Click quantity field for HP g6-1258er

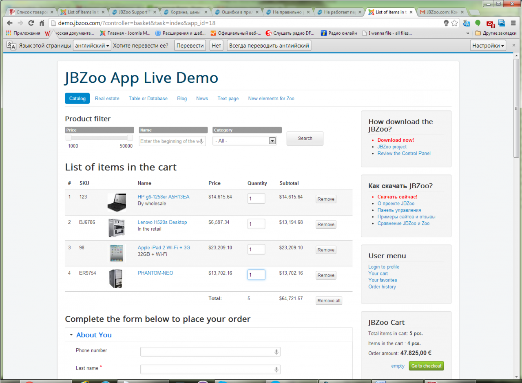click(256, 199)
